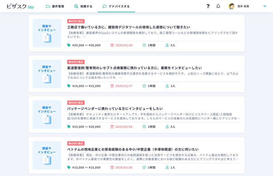Click the 締め切り間近 badge on ベトナム card

pyautogui.click(x=76, y=143)
